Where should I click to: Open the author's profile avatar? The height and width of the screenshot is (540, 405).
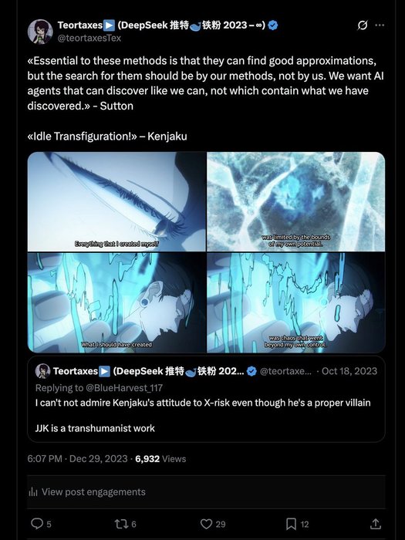[x=40, y=32]
